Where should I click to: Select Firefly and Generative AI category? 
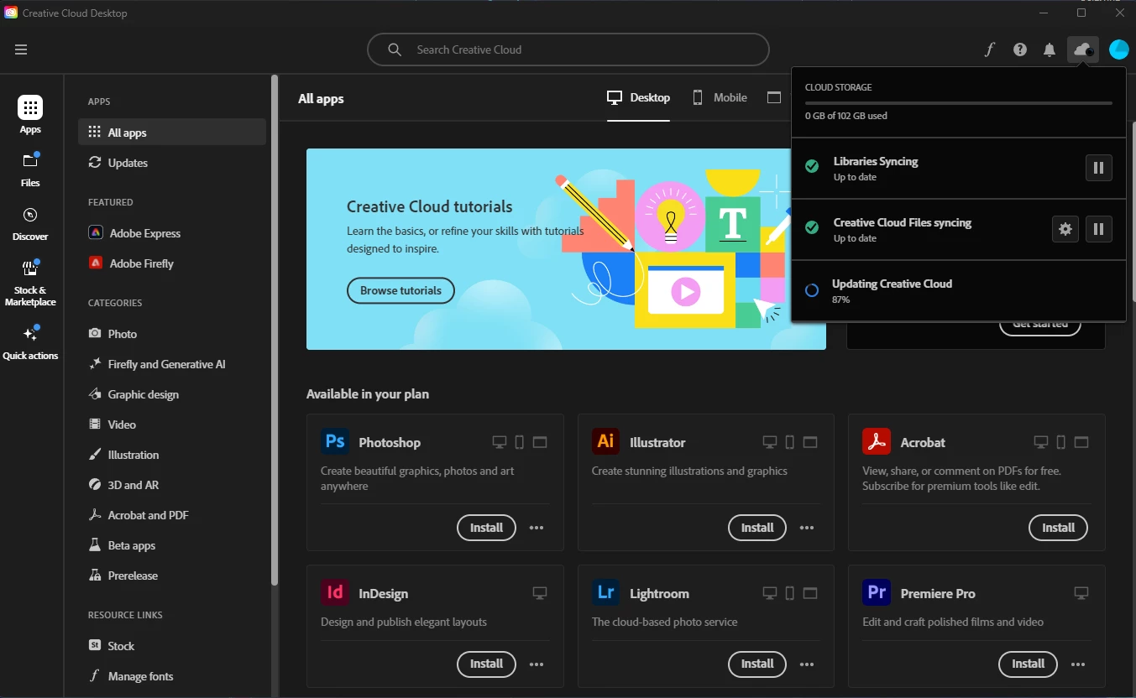[172, 364]
